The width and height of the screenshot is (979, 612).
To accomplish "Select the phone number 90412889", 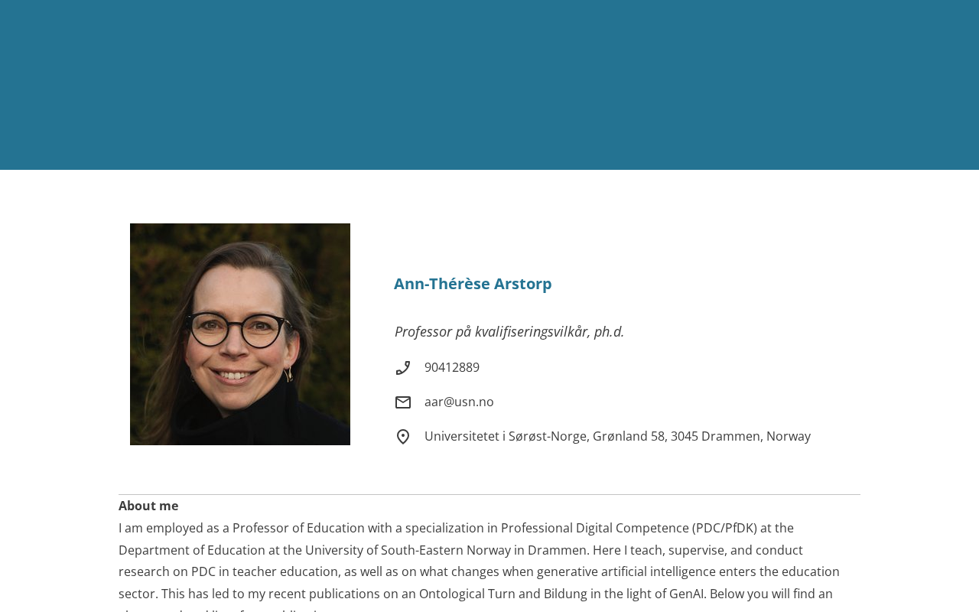I will tap(452, 368).
